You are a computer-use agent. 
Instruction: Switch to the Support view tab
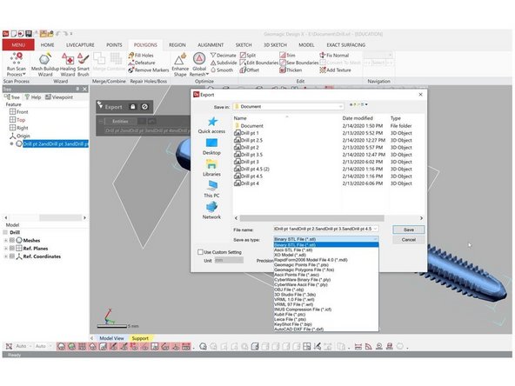click(x=140, y=338)
